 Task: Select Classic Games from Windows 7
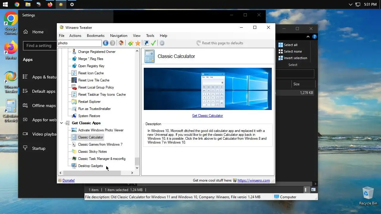(x=100, y=144)
